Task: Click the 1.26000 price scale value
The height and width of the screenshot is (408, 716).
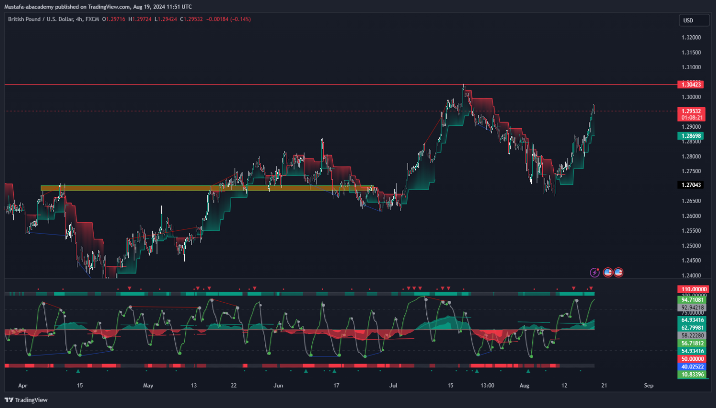Action: (x=691, y=216)
